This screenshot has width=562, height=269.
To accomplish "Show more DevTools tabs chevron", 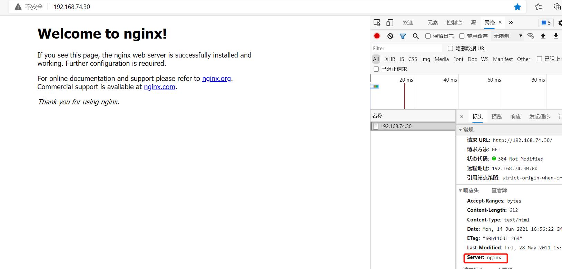I will (x=511, y=22).
